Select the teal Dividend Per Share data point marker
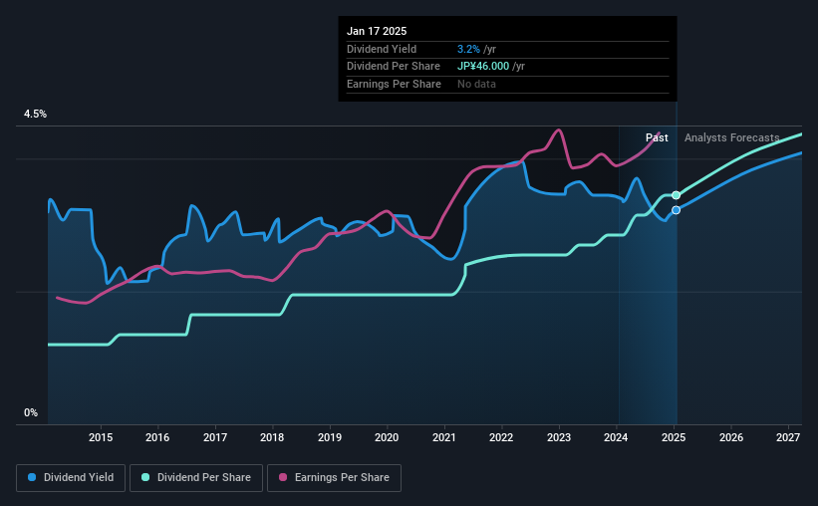Screen dimensions: 818x506 point(676,195)
